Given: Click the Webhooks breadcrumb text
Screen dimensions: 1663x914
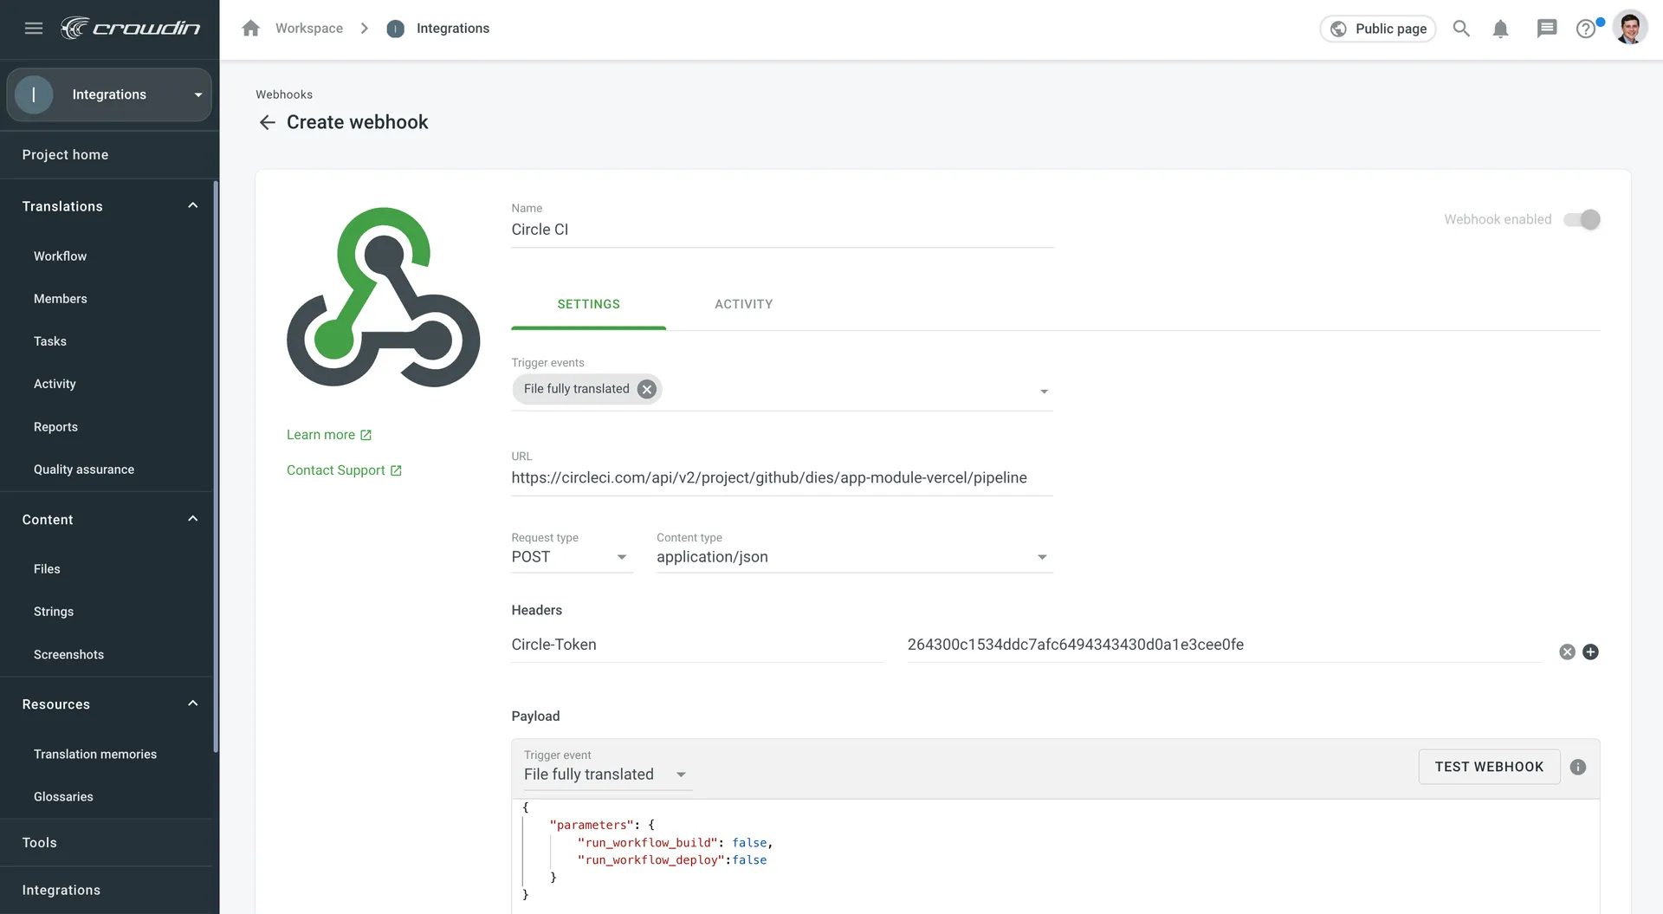Looking at the screenshot, I should point(284,94).
